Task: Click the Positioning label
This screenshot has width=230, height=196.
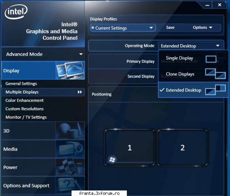Action: click(x=102, y=94)
